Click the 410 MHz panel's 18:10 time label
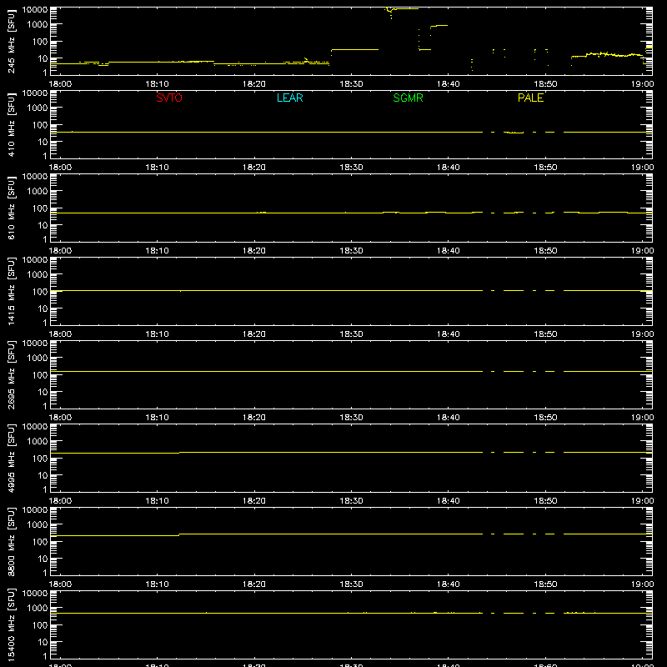Image resolution: width=667 pixels, height=667 pixels. coord(157,168)
